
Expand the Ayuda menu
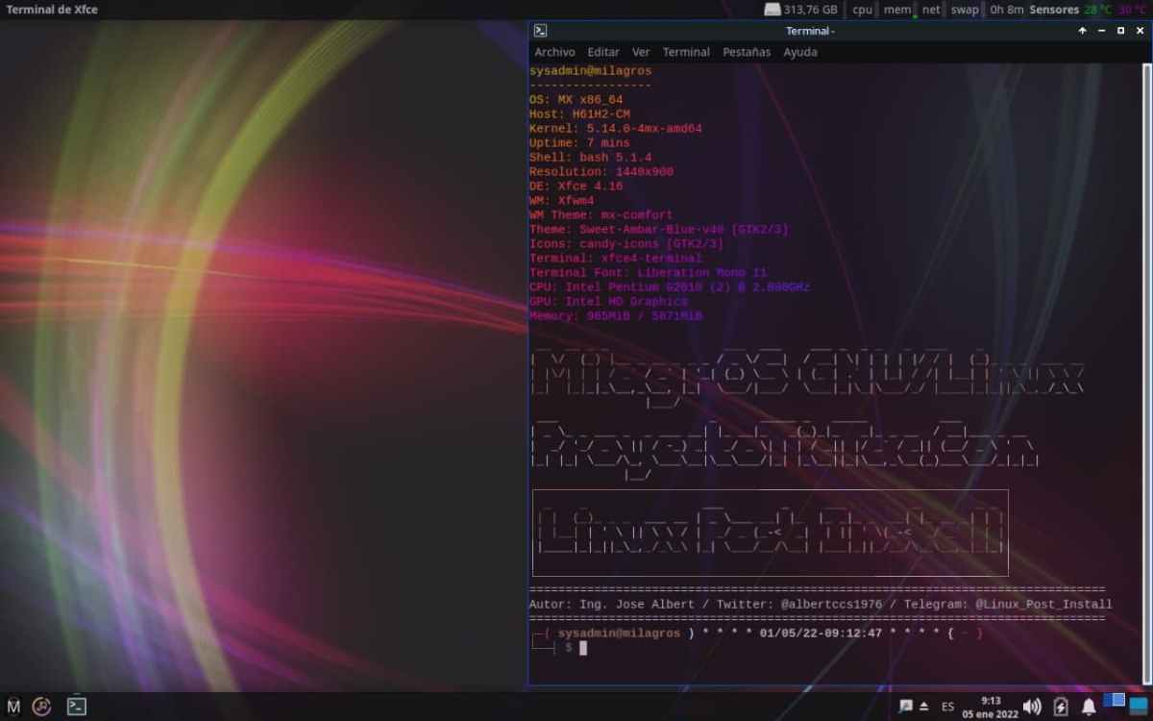[800, 52]
